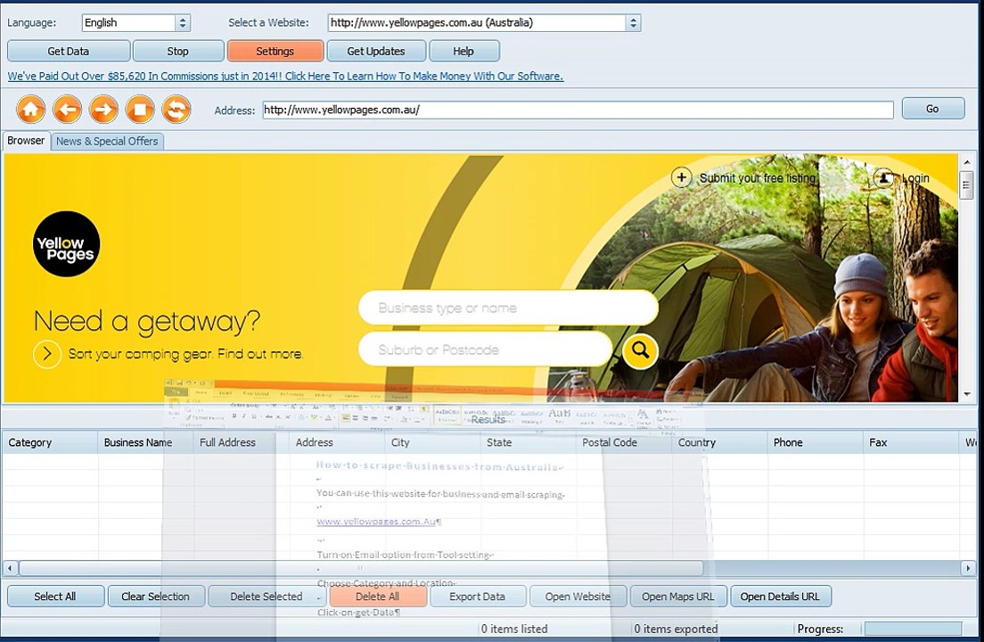Click the Go button
The width and height of the screenshot is (984, 642).
[x=932, y=109]
